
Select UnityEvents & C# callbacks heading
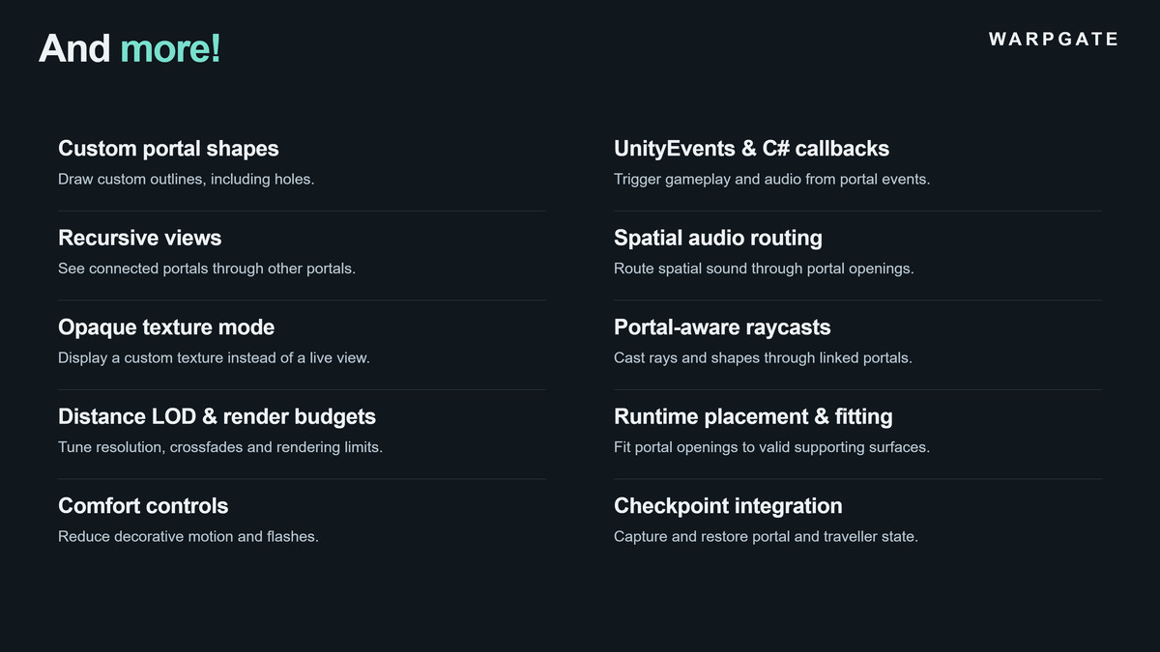click(x=751, y=149)
